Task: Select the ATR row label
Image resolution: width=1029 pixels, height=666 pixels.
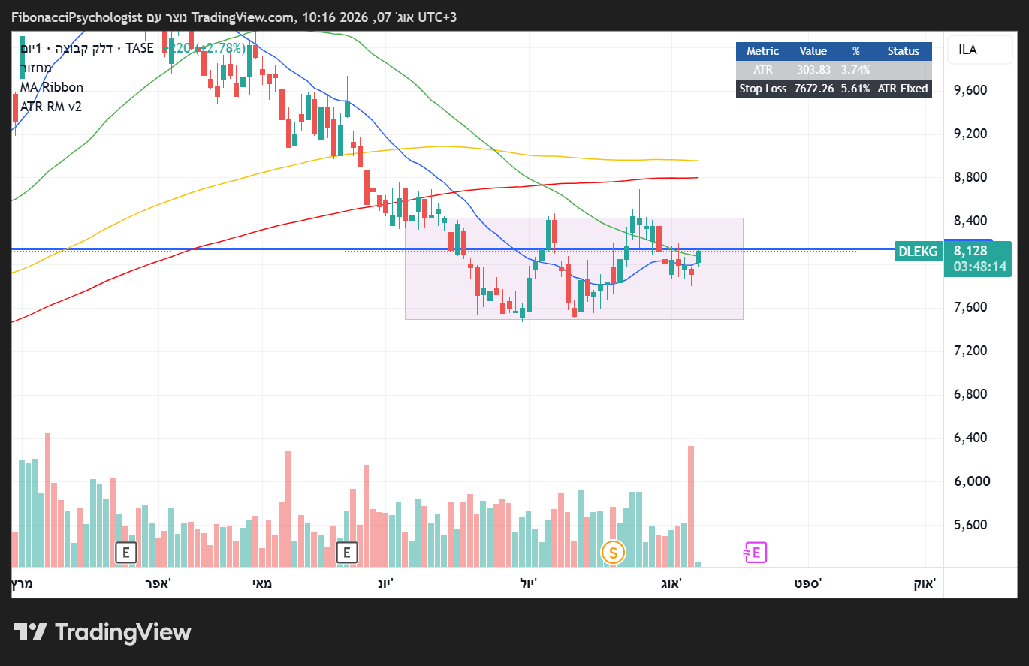Action: [762, 70]
